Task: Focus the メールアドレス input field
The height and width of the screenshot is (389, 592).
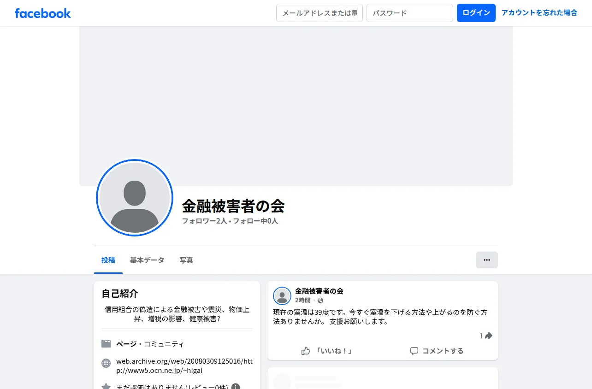Action: click(x=320, y=13)
